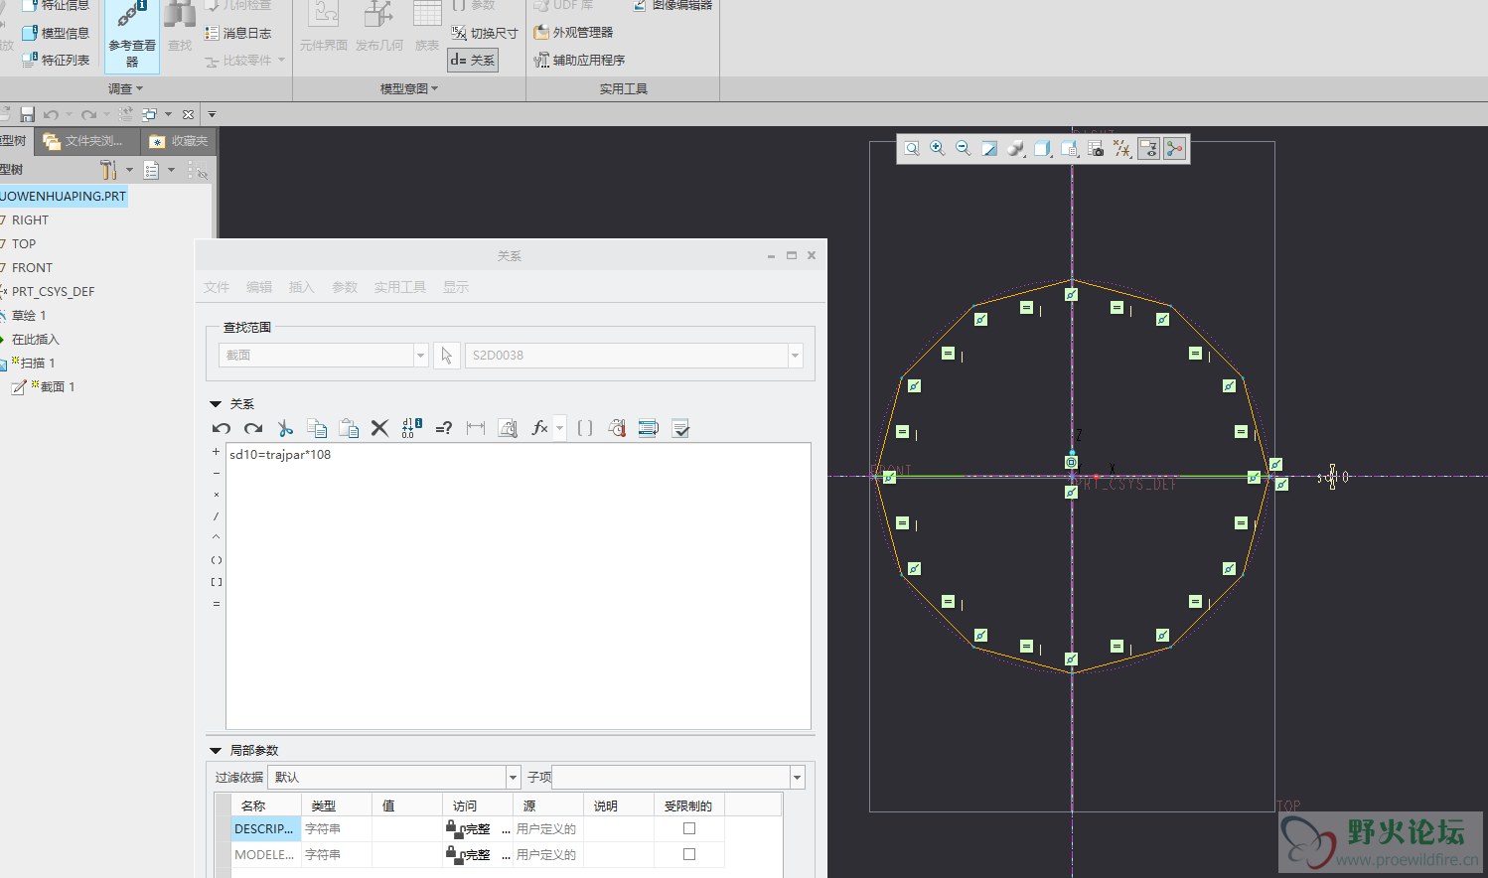The width and height of the screenshot is (1488, 878).
Task: Select the RIGHT datum plane in tree
Action: click(30, 219)
